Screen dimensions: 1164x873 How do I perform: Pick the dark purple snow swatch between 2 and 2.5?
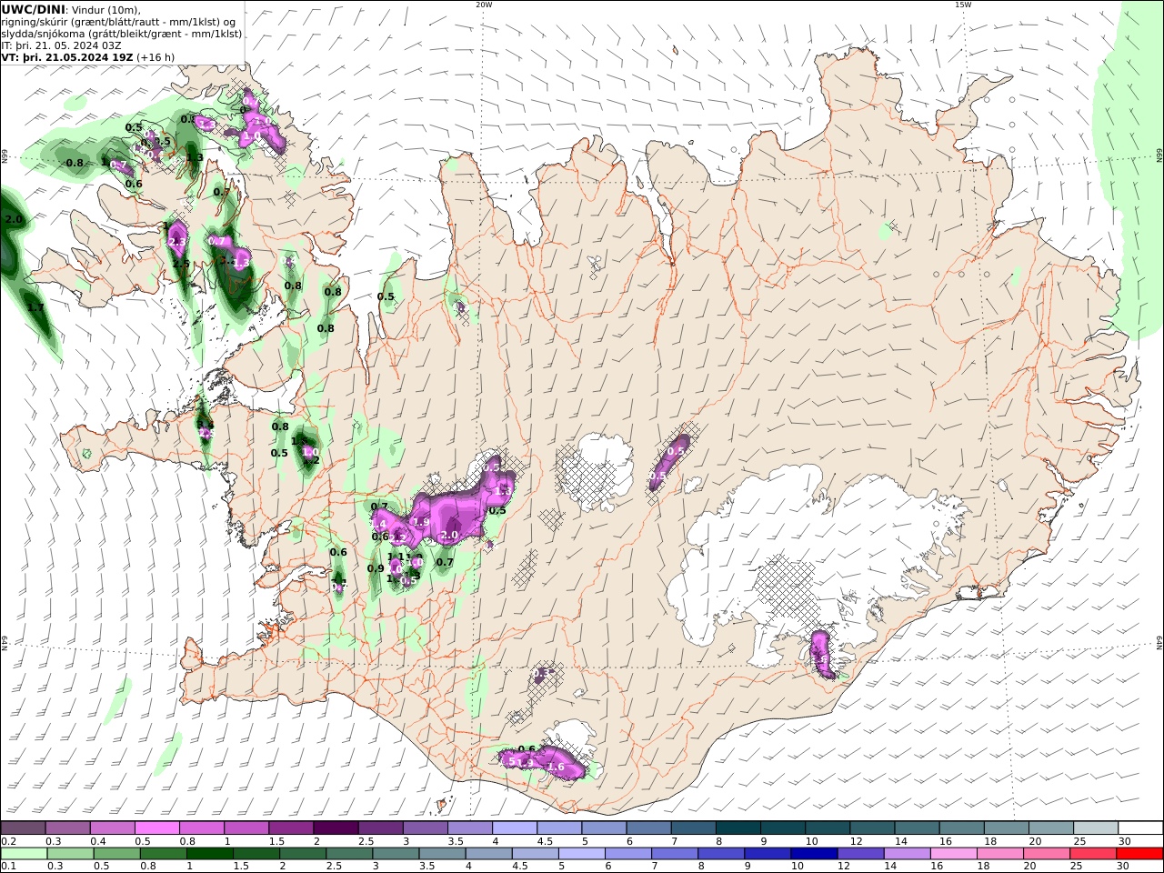336,828
